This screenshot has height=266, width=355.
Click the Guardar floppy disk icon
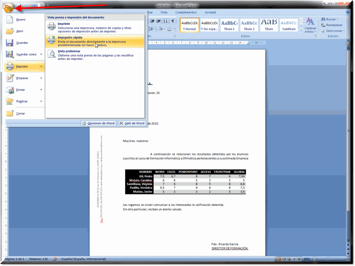pos(10,43)
